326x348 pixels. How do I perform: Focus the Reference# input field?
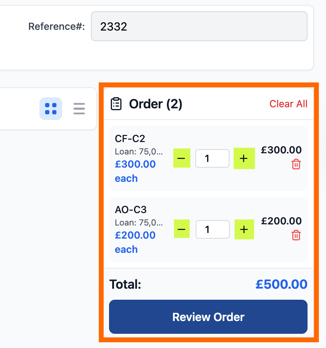[x=199, y=26]
